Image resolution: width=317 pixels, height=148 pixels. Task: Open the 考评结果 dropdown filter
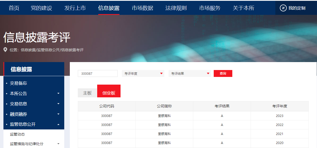[190, 73]
